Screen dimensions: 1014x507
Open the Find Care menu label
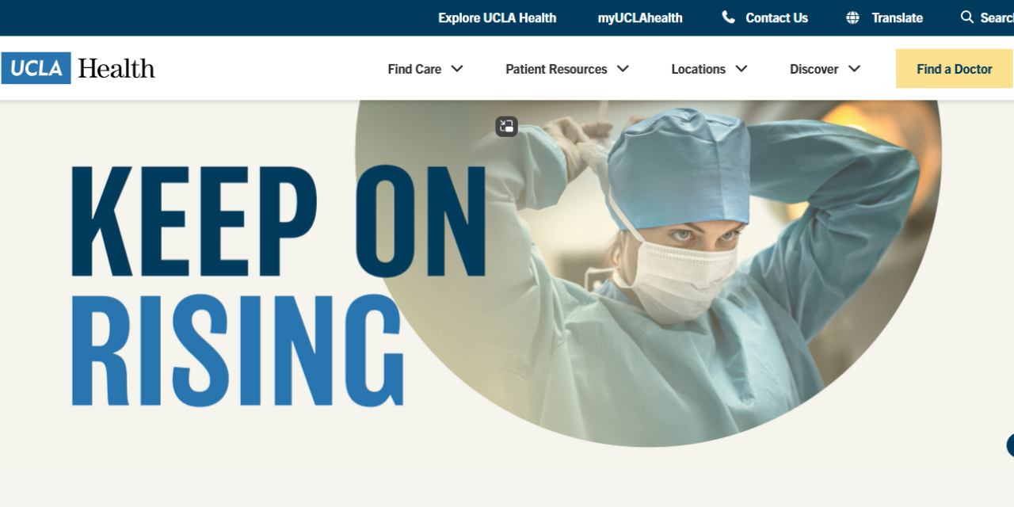414,69
